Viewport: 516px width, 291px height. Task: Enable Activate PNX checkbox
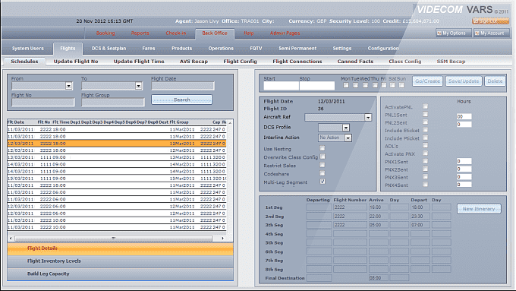pyautogui.click(x=425, y=153)
